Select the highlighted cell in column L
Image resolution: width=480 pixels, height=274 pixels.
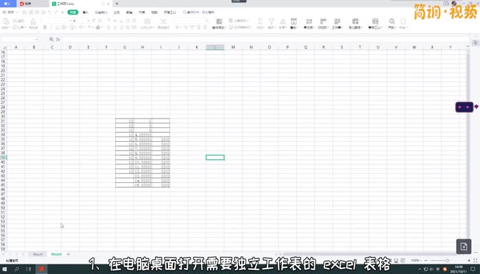click(215, 158)
